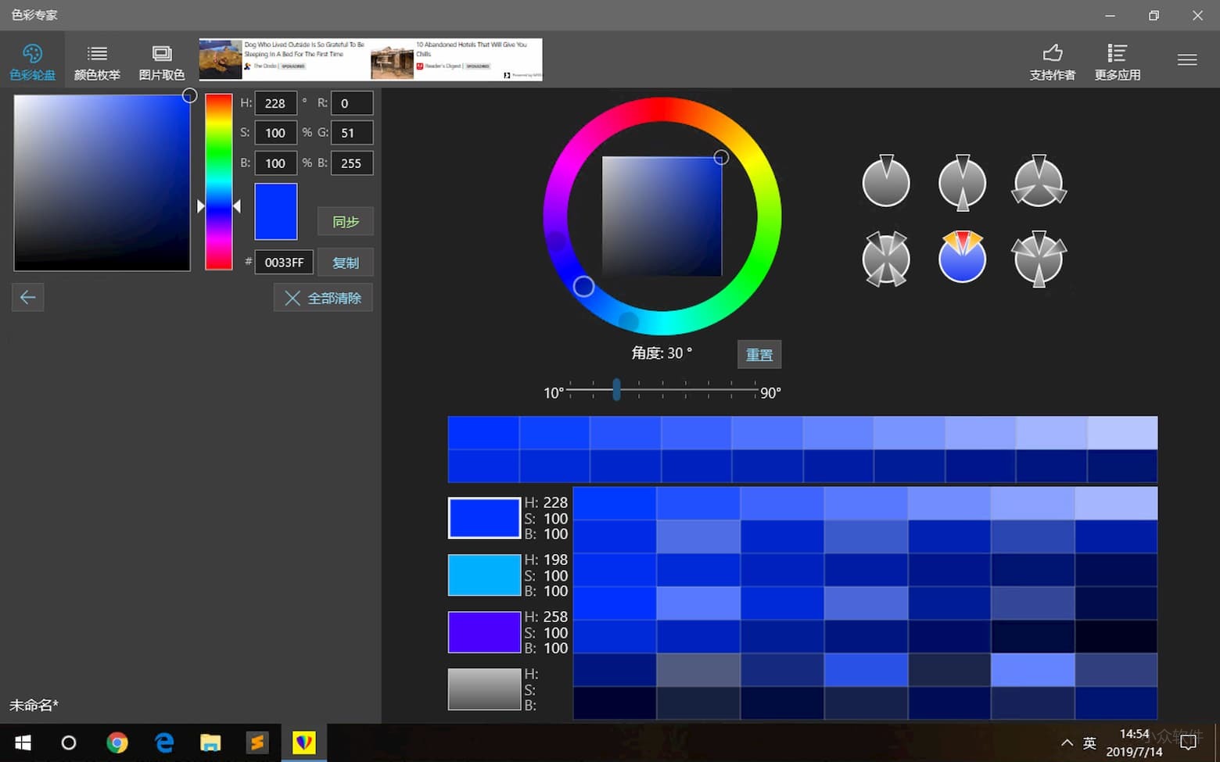This screenshot has width=1220, height=762.
Task: Select the monochromatic single-wedge harmony icon
Action: [885, 182]
